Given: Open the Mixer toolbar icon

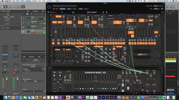Looking at the screenshot, I should 20,7.
